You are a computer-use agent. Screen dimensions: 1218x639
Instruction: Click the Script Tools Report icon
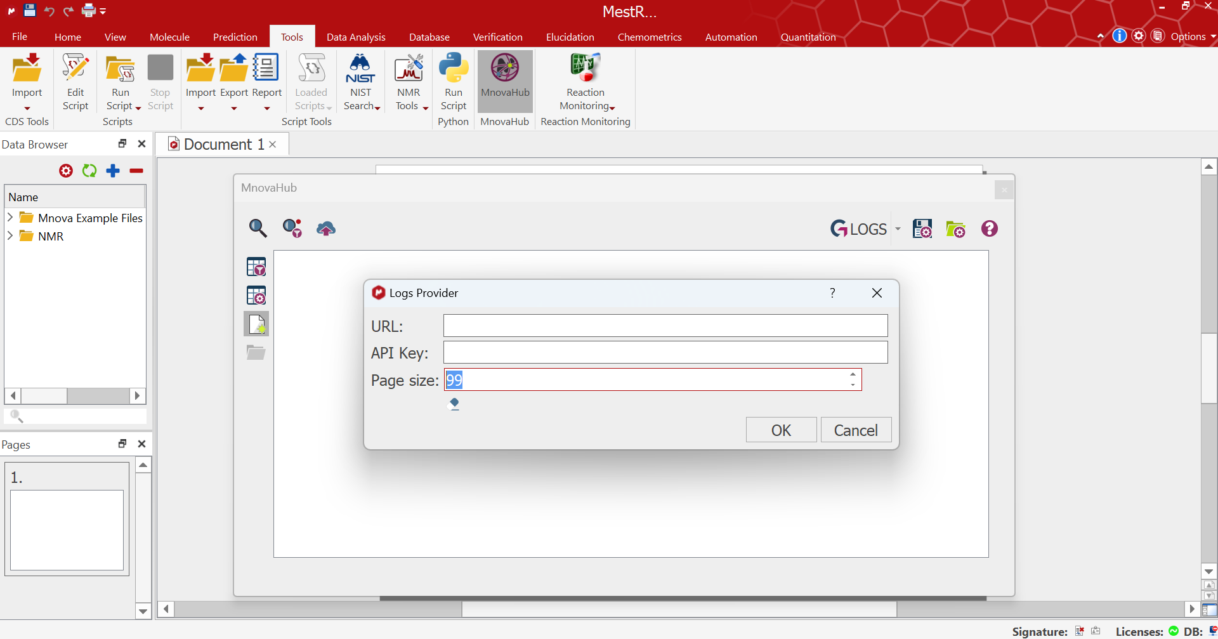pyautogui.click(x=266, y=68)
